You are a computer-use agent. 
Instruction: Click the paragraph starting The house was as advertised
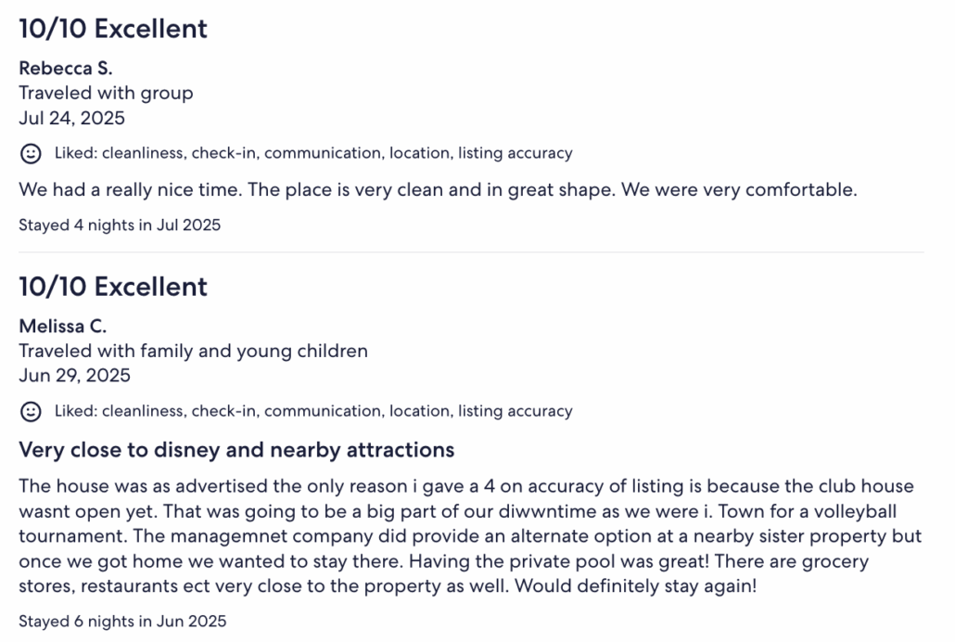coord(470,536)
